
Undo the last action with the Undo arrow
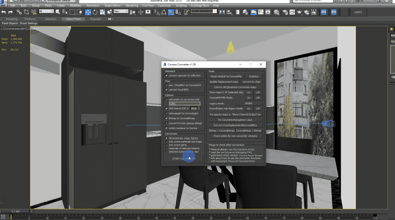(4, 12)
